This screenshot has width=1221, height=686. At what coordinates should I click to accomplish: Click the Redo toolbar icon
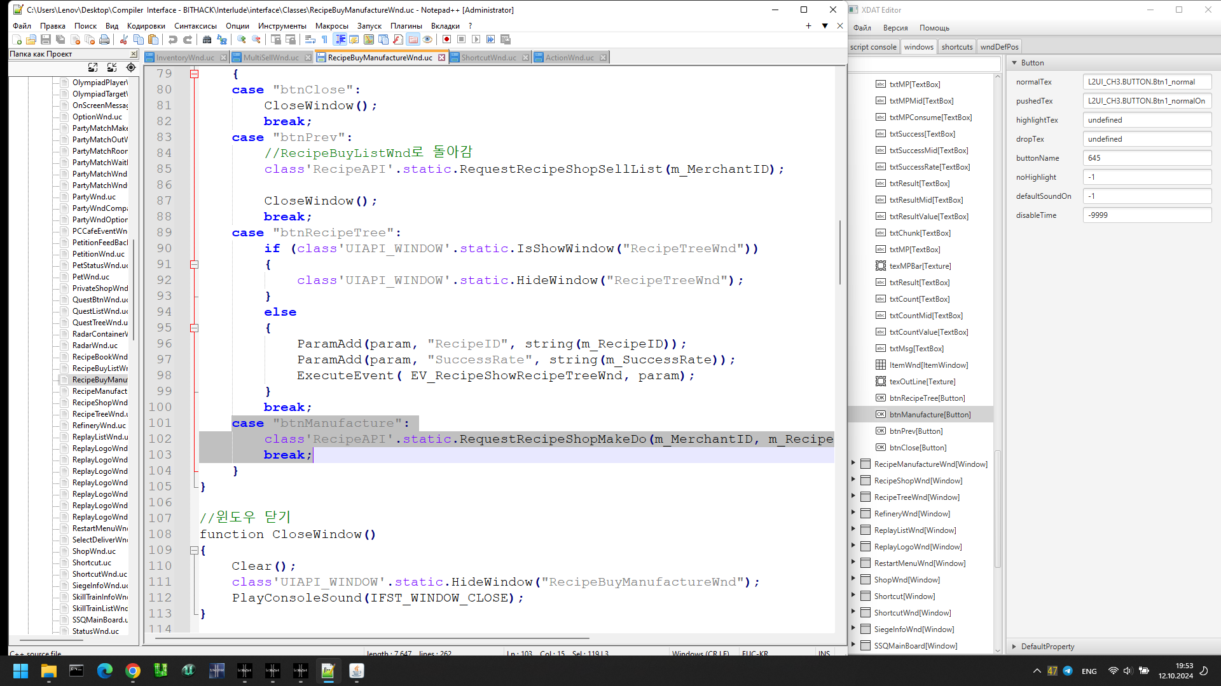[188, 39]
